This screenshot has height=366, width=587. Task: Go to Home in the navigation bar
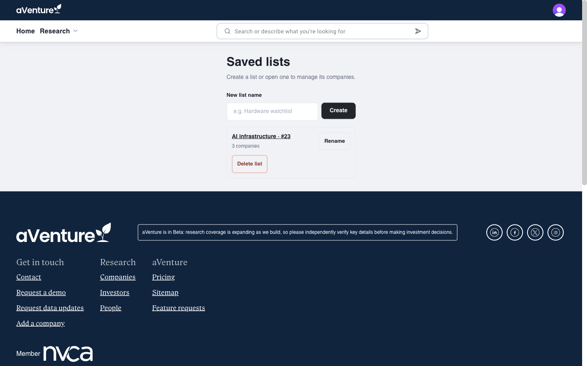pos(25,31)
